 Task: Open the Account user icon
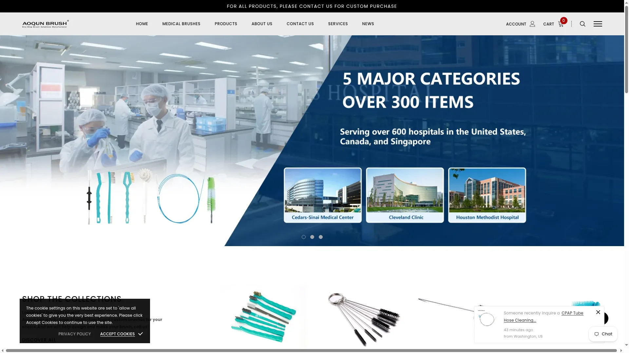tap(532, 24)
